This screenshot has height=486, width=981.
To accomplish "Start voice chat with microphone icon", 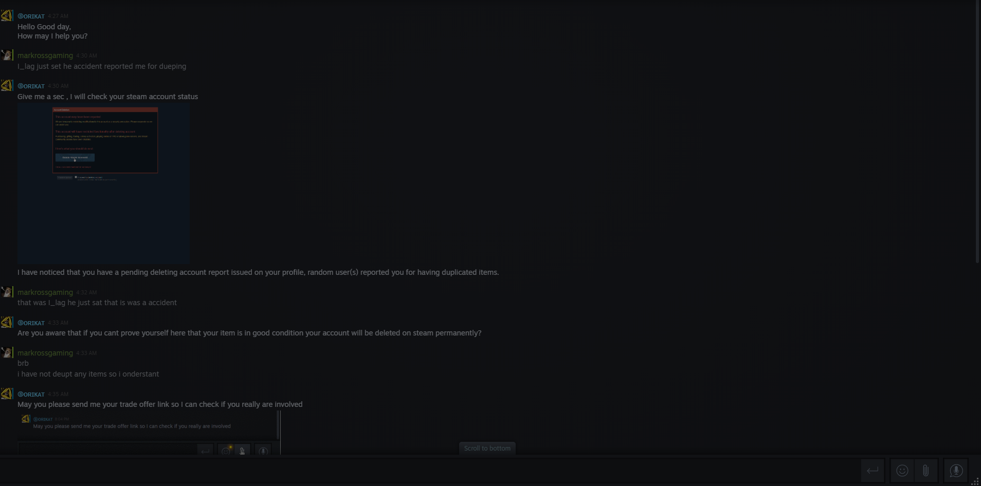I will tap(956, 471).
